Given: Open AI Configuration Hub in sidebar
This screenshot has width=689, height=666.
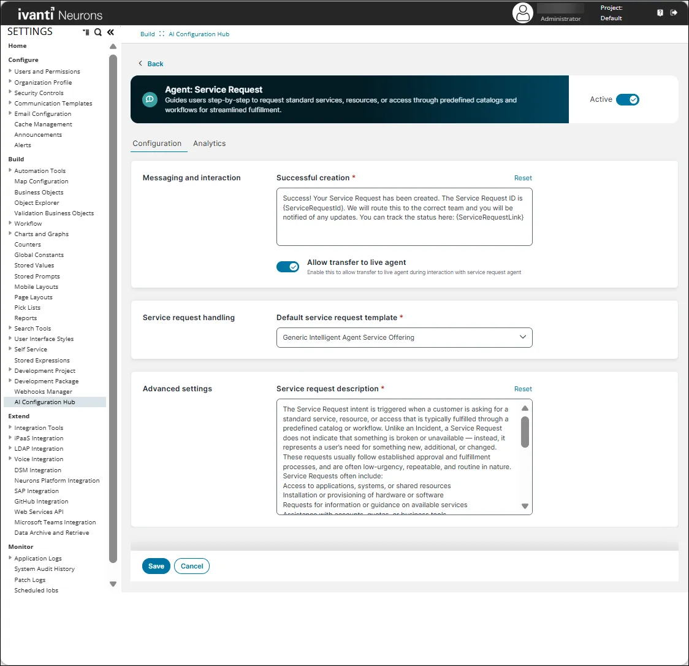Looking at the screenshot, I should pyautogui.click(x=44, y=402).
